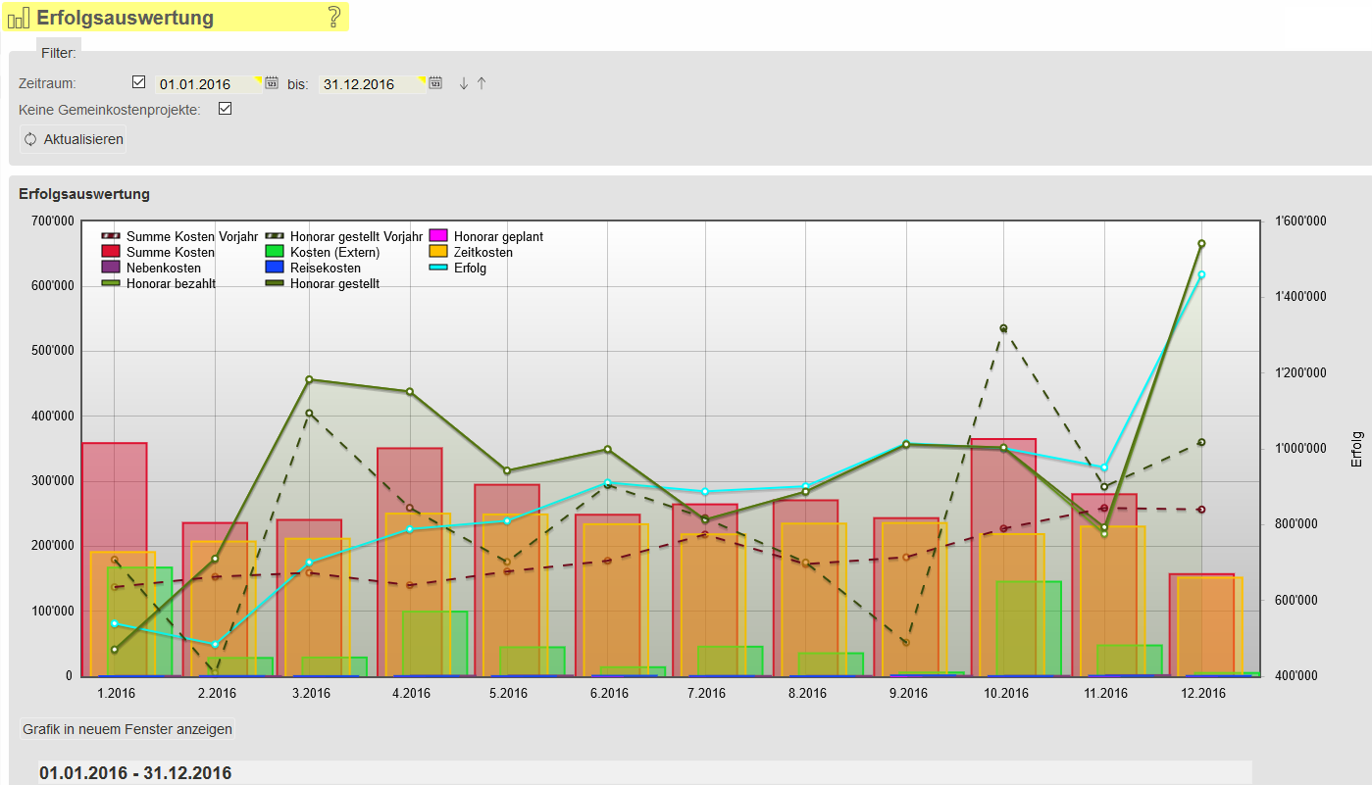
Task: Click the help question mark icon
Action: pyautogui.click(x=334, y=17)
